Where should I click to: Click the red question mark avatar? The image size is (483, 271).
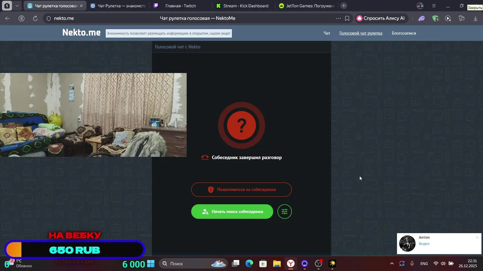pos(241,125)
